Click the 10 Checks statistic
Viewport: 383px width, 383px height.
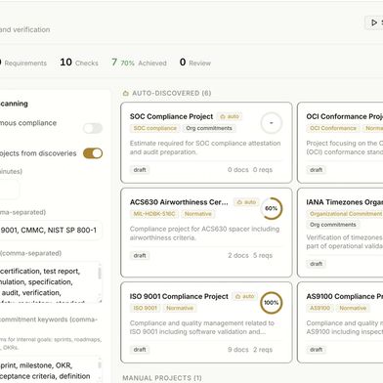(79, 63)
